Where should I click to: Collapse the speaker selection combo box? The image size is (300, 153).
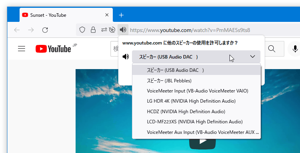(196, 57)
